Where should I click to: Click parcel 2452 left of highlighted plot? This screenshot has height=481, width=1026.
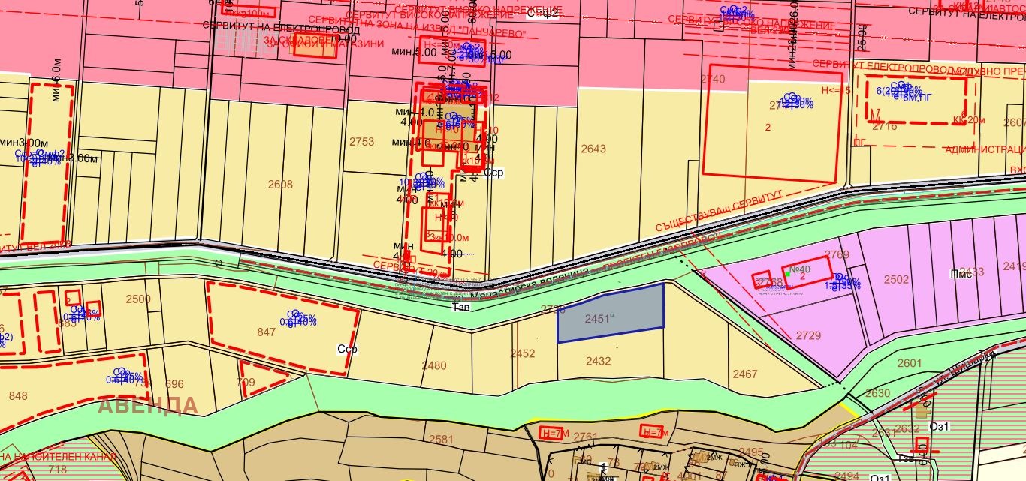pyautogui.click(x=522, y=353)
